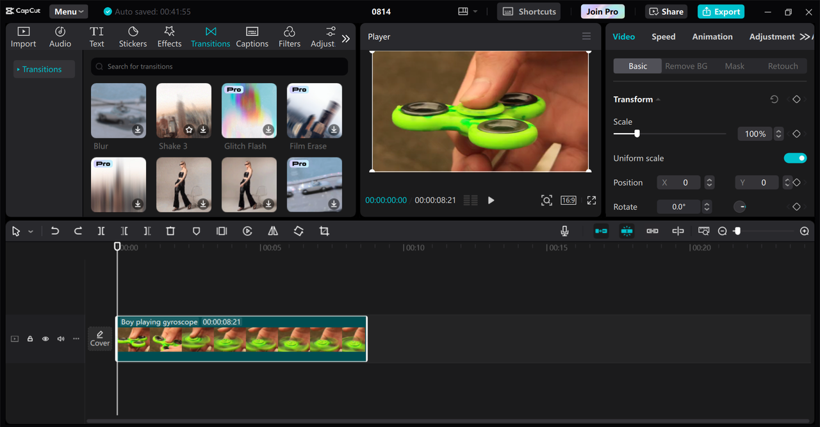
Task: Click the Rotate value stepper arrows
Action: coord(707,207)
